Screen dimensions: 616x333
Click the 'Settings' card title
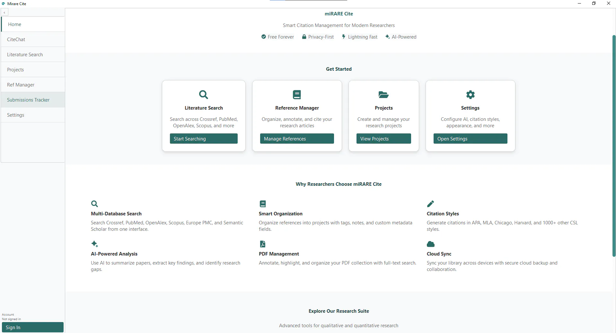pyautogui.click(x=470, y=108)
